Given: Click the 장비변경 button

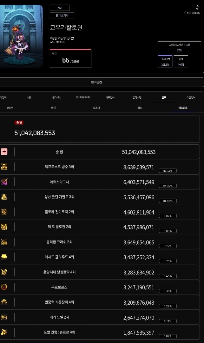Looking at the screenshot, I should click(96, 82).
